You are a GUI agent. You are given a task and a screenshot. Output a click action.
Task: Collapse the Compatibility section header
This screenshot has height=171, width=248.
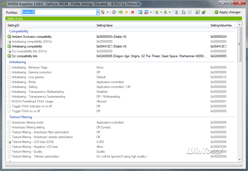click(19, 31)
